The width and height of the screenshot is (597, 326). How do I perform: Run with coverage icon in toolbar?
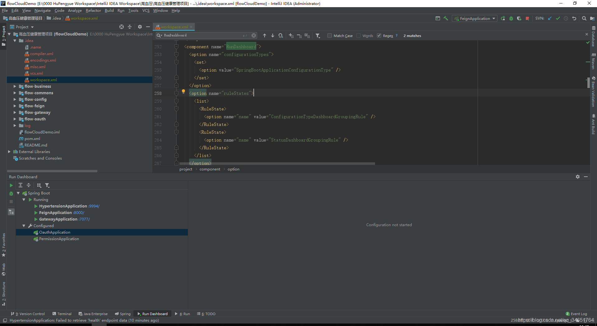pos(519,18)
